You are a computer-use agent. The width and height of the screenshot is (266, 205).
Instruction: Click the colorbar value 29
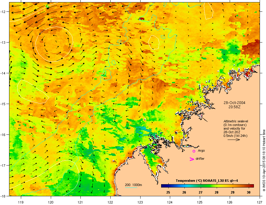point(232,192)
